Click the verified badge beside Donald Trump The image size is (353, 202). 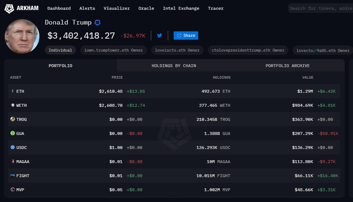pyautogui.click(x=97, y=23)
